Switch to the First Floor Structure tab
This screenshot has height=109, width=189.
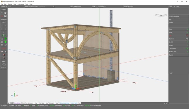point(28,103)
